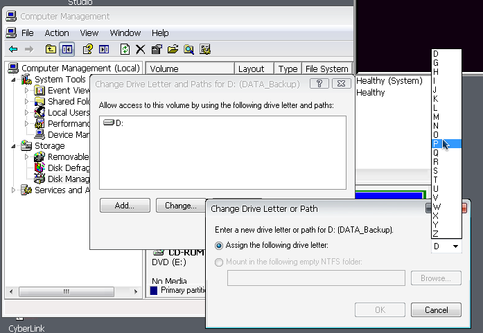The image size is (483, 333).
Task: Click the File System column header
Action: [327, 69]
